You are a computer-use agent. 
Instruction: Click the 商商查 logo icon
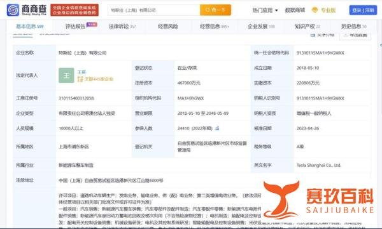[x=13, y=10]
